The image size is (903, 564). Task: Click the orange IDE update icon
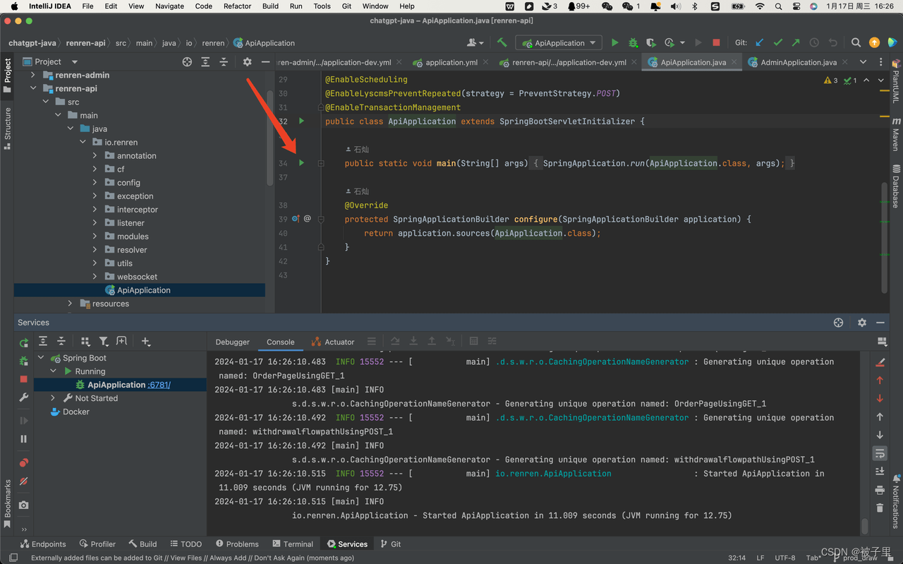pyautogui.click(x=874, y=43)
